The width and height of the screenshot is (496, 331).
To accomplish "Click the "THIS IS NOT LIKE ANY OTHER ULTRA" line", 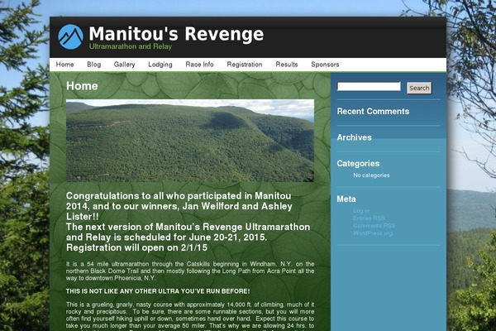I will (158, 291).
